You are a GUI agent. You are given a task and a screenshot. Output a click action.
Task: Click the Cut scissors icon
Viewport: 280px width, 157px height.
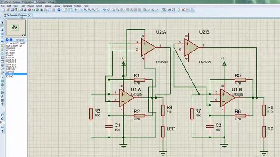(114, 10)
